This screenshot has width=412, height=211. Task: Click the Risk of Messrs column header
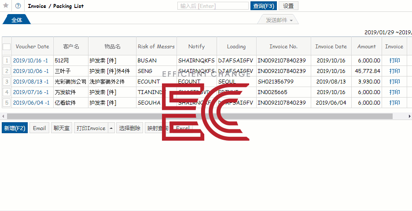156,47
